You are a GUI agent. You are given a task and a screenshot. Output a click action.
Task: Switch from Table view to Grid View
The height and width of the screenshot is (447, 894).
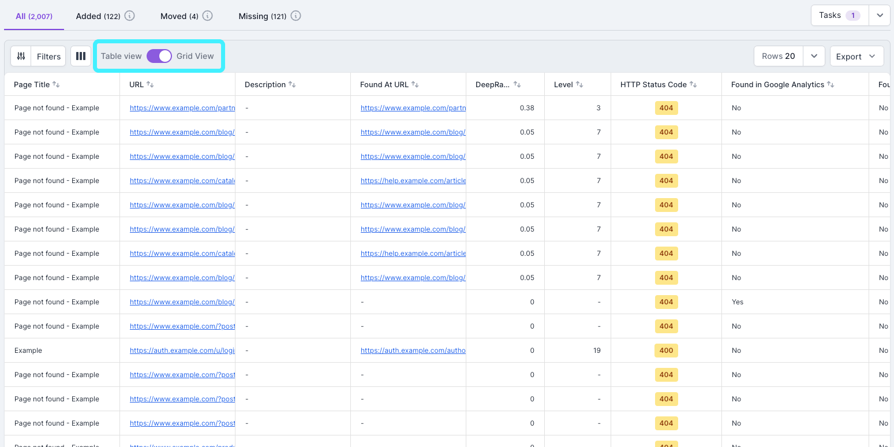coord(159,56)
